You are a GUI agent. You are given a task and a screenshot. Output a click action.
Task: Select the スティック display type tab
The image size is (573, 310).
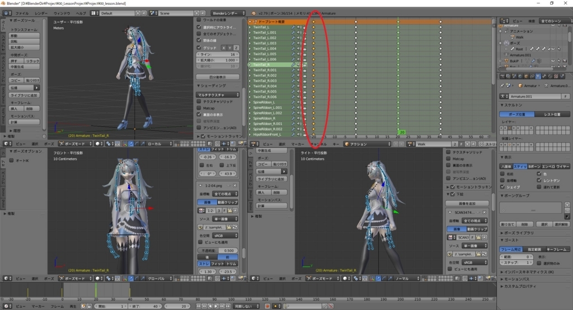pyautogui.click(x=520, y=166)
